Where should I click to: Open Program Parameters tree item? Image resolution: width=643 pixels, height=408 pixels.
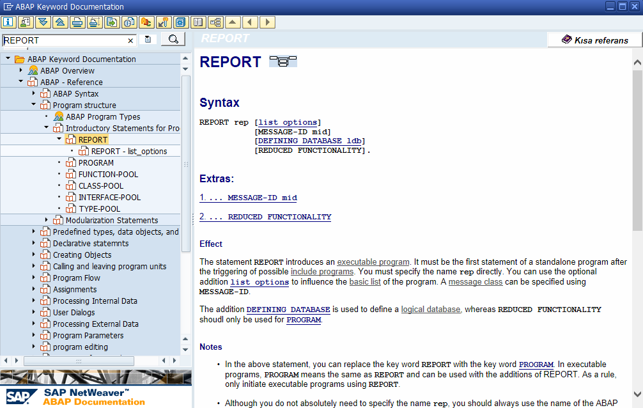click(x=88, y=335)
